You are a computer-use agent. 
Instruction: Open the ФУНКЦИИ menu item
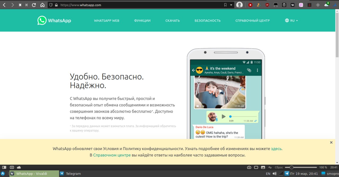coord(142,21)
